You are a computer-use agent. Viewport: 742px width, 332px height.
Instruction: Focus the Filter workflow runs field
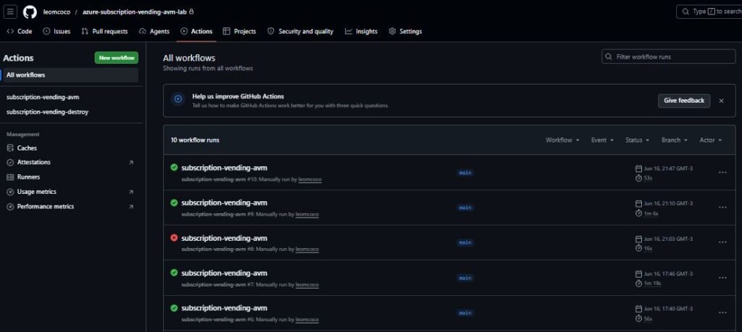[x=668, y=56]
